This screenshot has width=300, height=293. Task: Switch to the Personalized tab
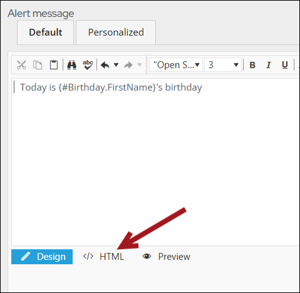point(116,33)
